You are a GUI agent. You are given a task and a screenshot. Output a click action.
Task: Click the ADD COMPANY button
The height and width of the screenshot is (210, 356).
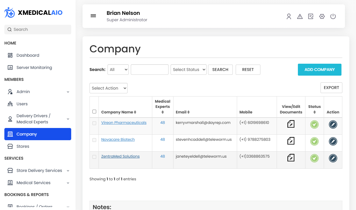[319, 70]
